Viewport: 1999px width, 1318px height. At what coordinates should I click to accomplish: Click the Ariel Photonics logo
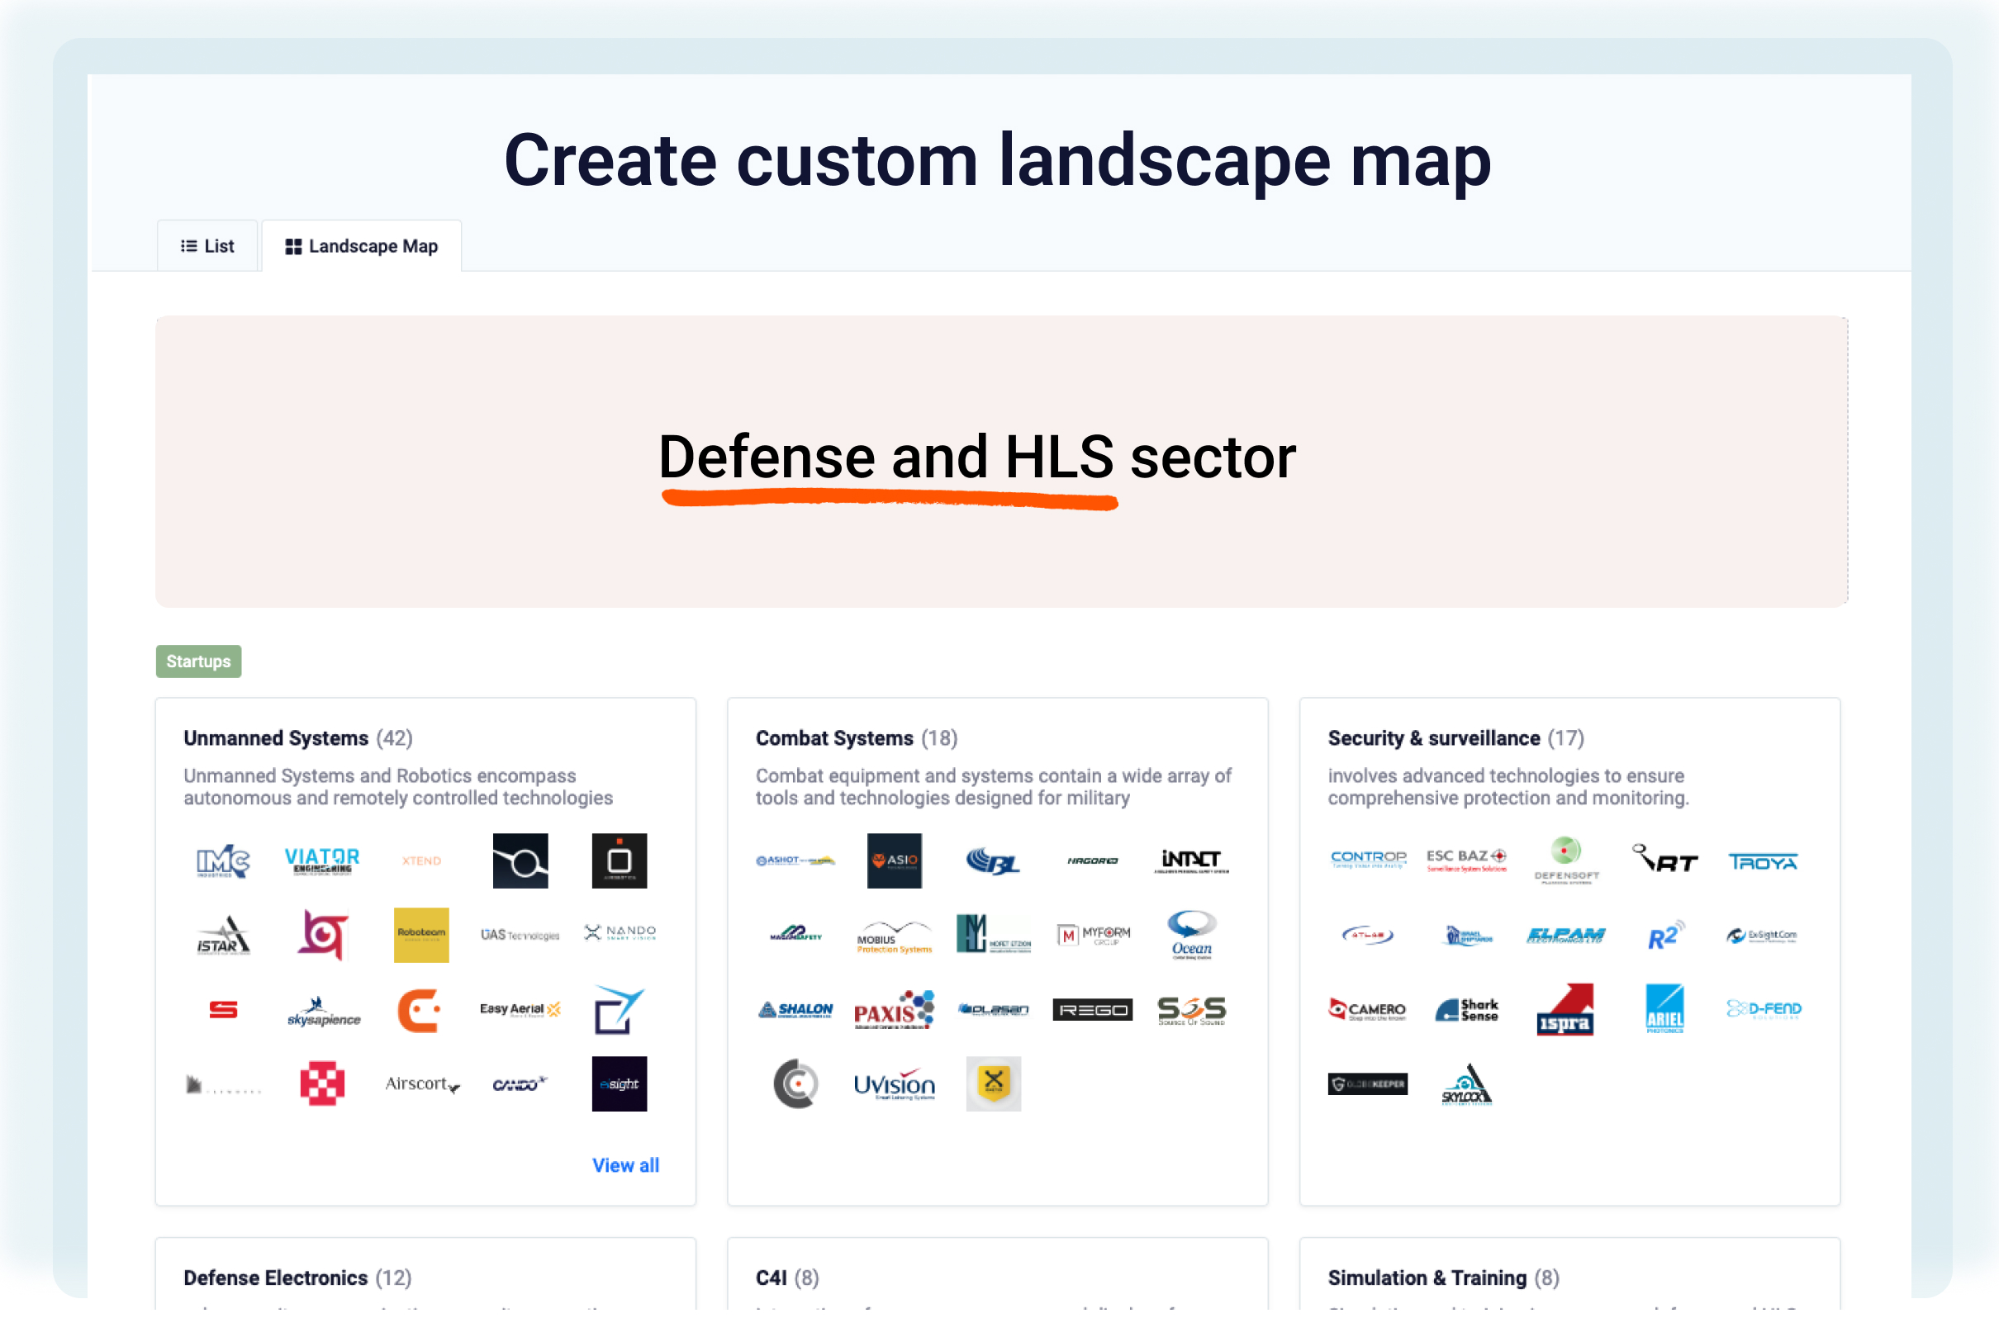(x=1665, y=1010)
